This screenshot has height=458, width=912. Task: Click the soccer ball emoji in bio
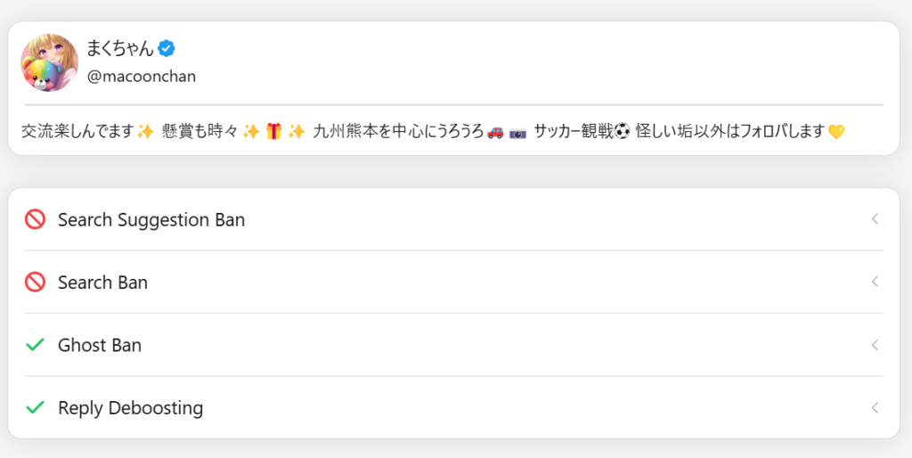pyautogui.click(x=622, y=132)
